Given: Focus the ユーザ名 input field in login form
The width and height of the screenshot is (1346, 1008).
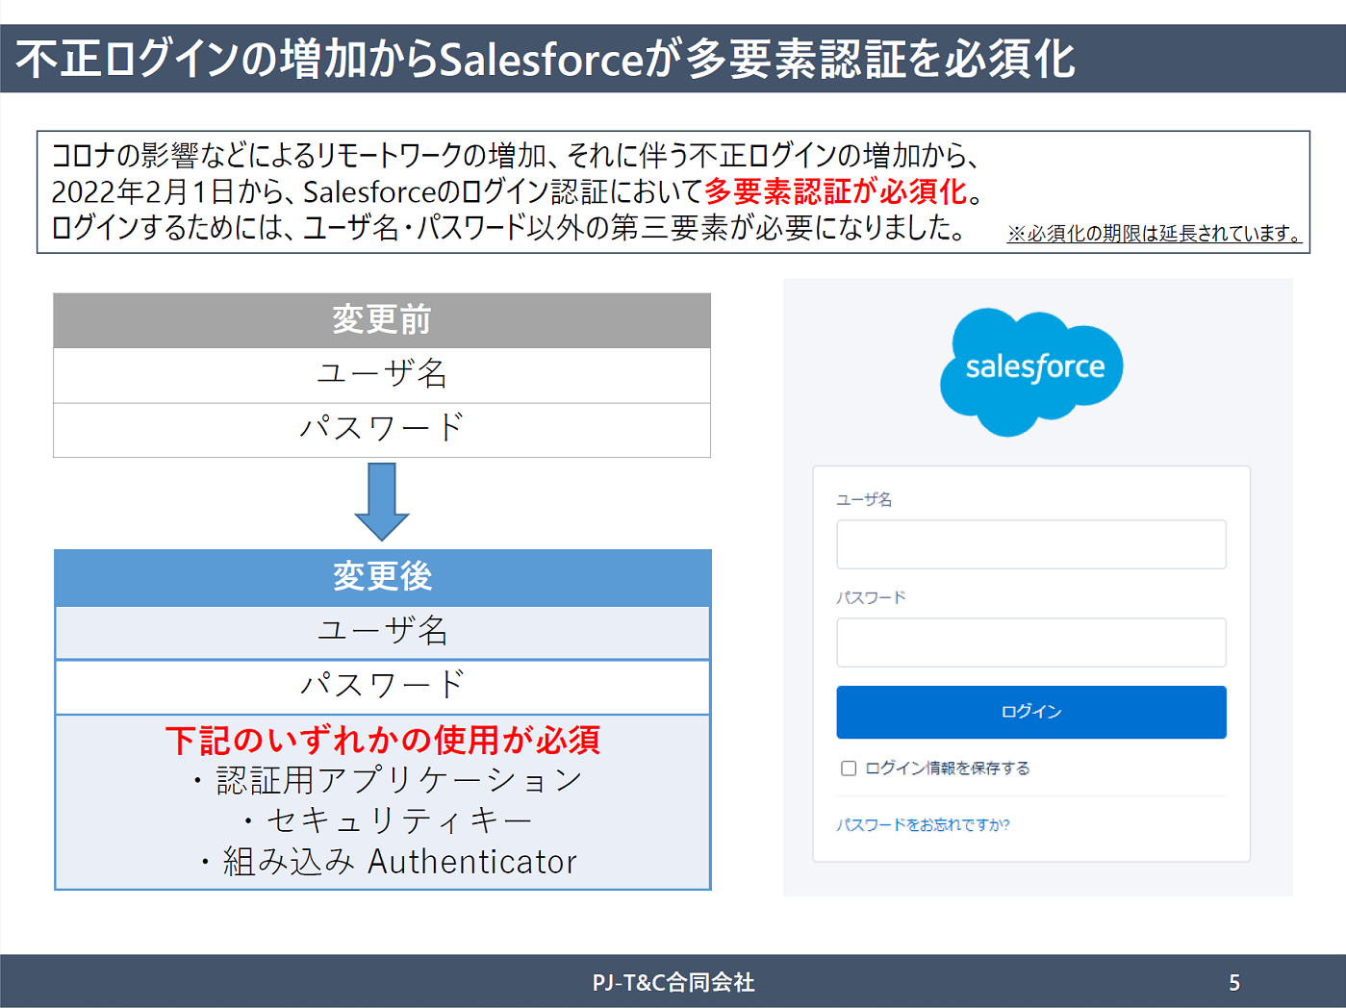Looking at the screenshot, I should (x=1030, y=544).
